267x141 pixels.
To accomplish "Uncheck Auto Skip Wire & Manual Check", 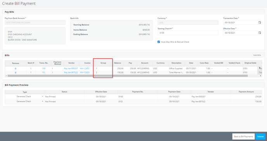I will 159,42.
